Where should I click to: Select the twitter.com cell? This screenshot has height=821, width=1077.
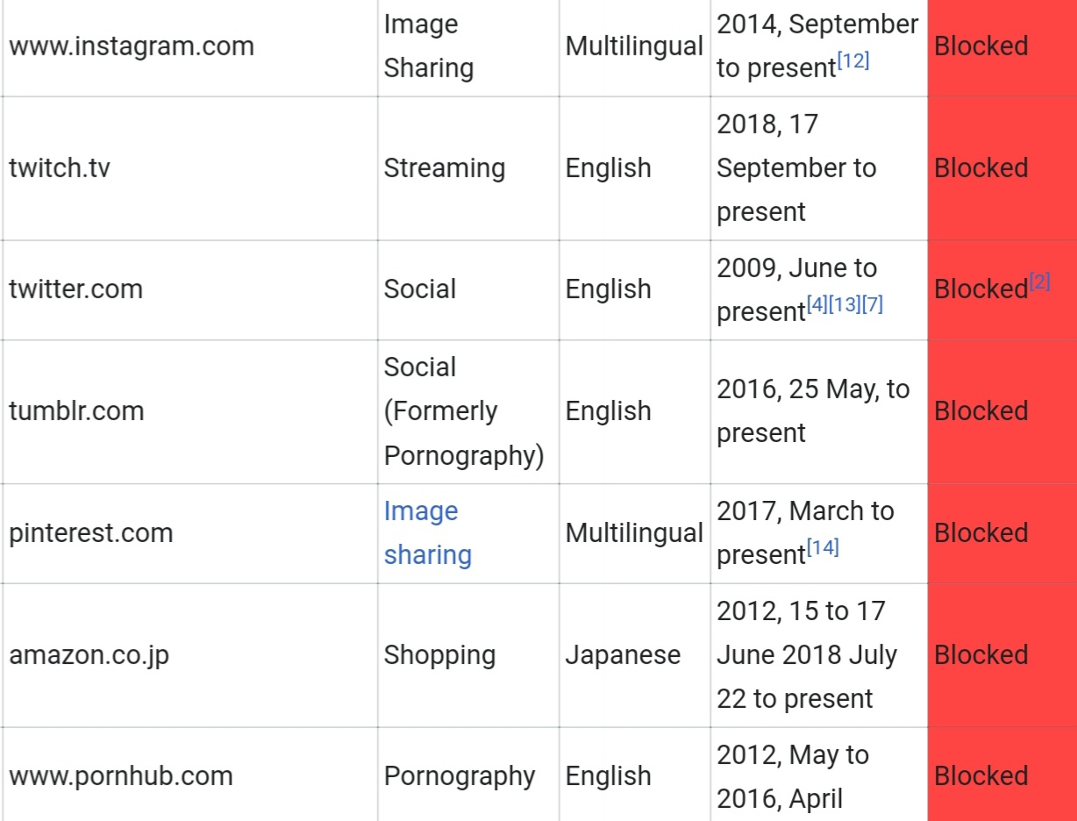tap(190, 290)
